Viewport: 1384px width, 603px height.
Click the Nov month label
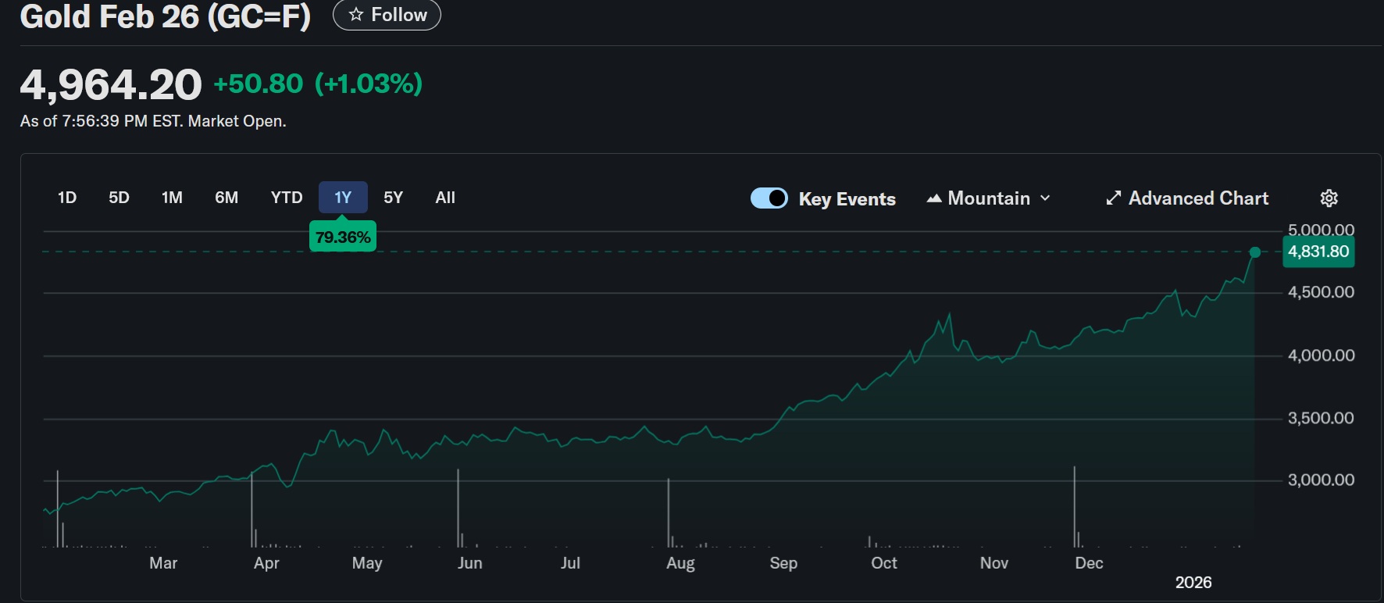click(x=994, y=563)
